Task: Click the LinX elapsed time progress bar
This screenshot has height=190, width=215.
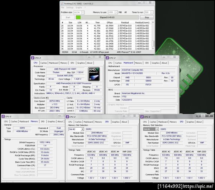Action: 107,18
